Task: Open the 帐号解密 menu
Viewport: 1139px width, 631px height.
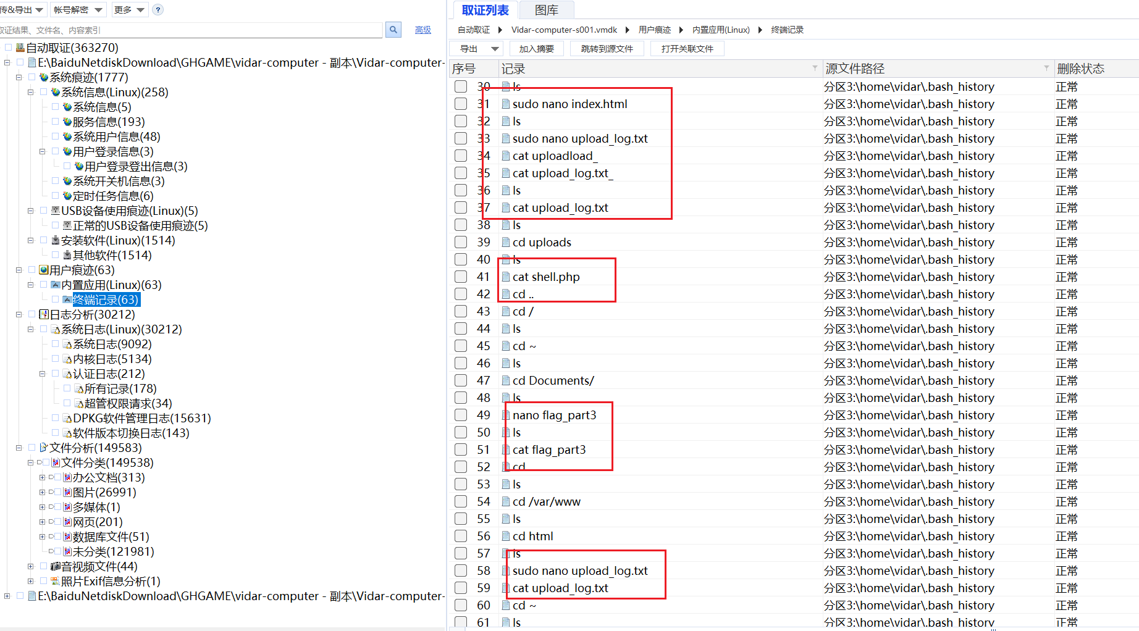Action: (x=78, y=10)
